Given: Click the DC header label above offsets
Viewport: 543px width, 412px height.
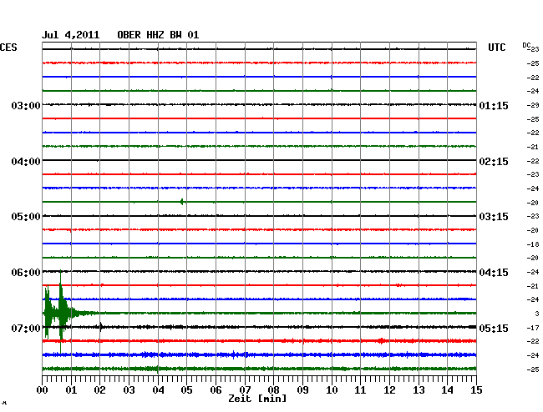Looking at the screenshot, I should 526,45.
